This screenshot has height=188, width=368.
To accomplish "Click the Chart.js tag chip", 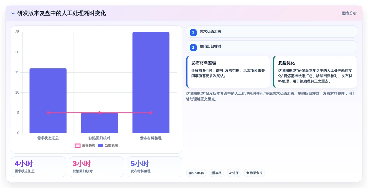I will pyautogui.click(x=196, y=173).
